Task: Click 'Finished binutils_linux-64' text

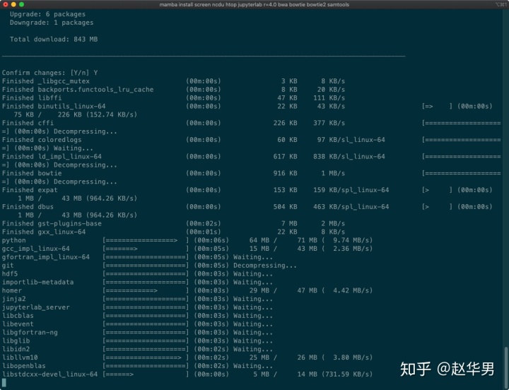Action: (54, 107)
